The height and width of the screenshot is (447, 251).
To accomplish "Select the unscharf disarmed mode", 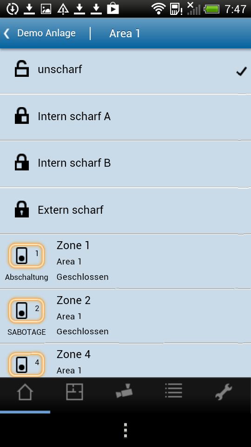I will coord(125,70).
